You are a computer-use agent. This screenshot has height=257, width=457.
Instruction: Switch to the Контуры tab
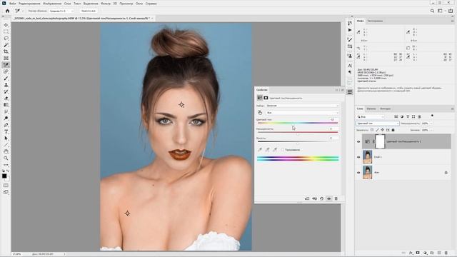click(386, 109)
